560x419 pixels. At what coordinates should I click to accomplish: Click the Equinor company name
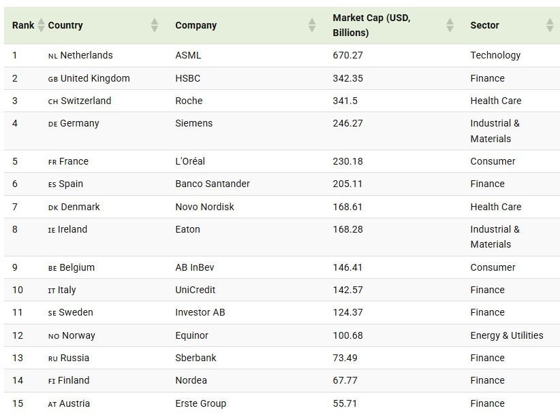[192, 335]
